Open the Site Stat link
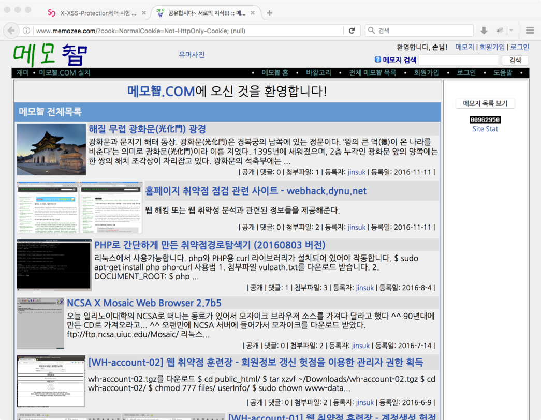The height and width of the screenshot is (420, 541). click(485, 129)
